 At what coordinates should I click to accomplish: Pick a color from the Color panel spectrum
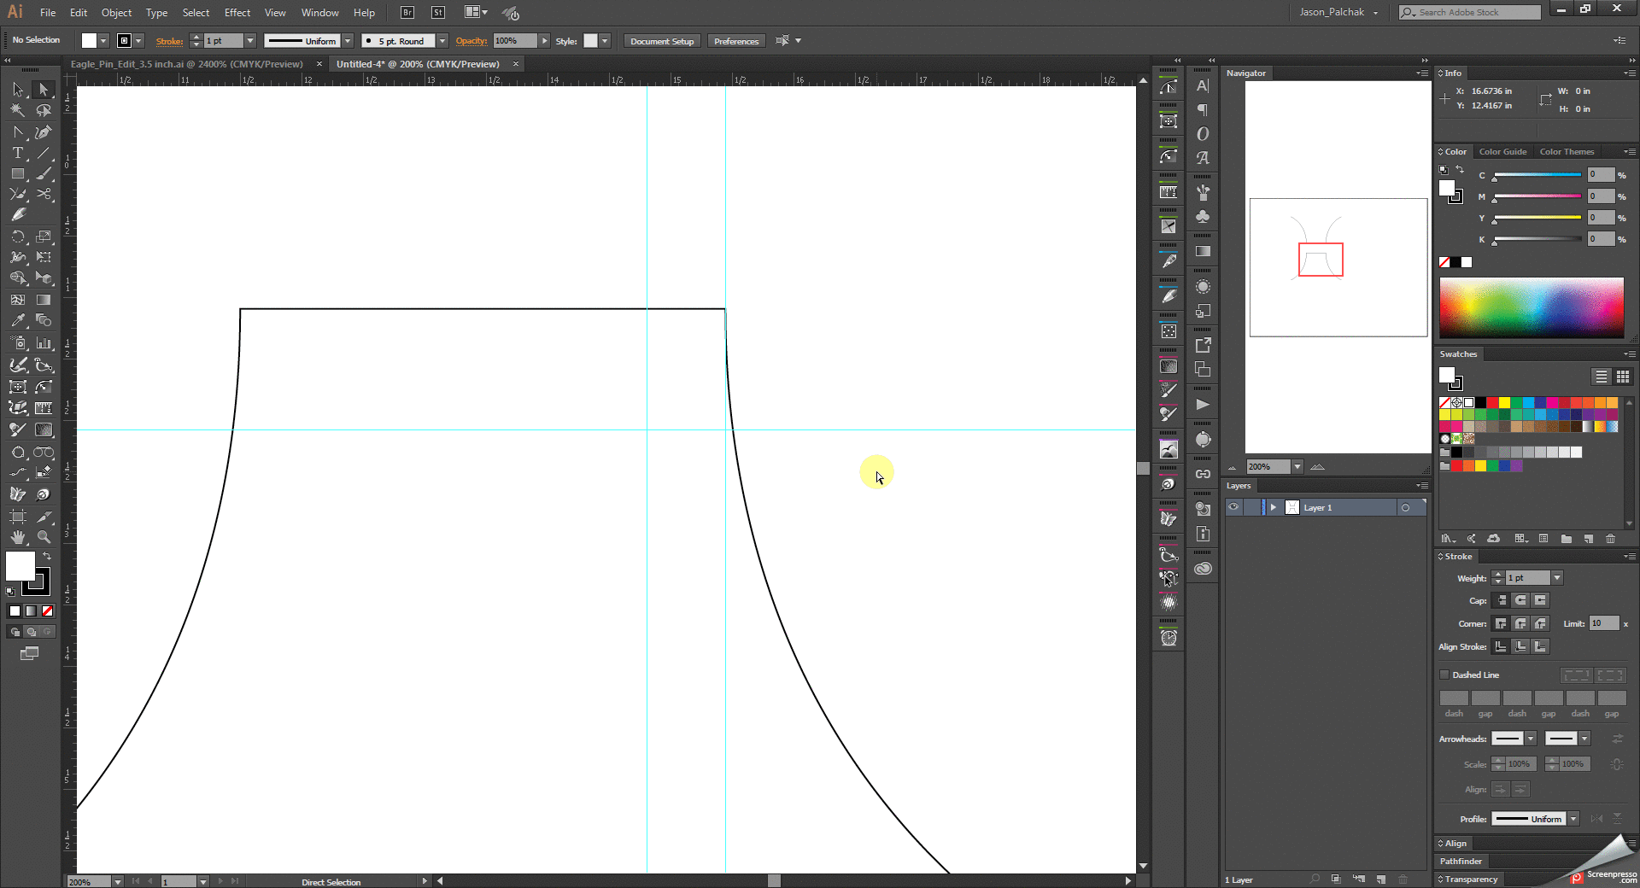[x=1532, y=307]
